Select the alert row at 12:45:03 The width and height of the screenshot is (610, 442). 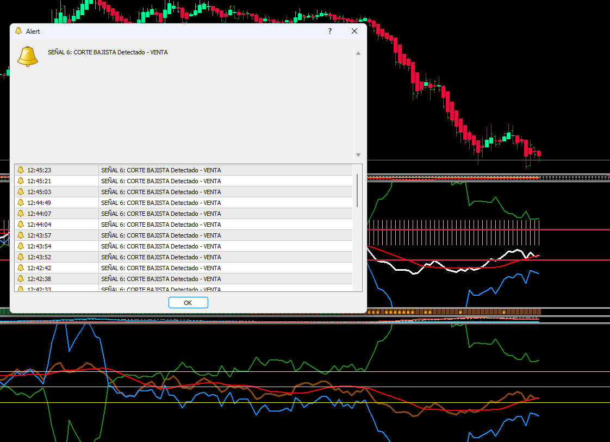pyautogui.click(x=184, y=192)
